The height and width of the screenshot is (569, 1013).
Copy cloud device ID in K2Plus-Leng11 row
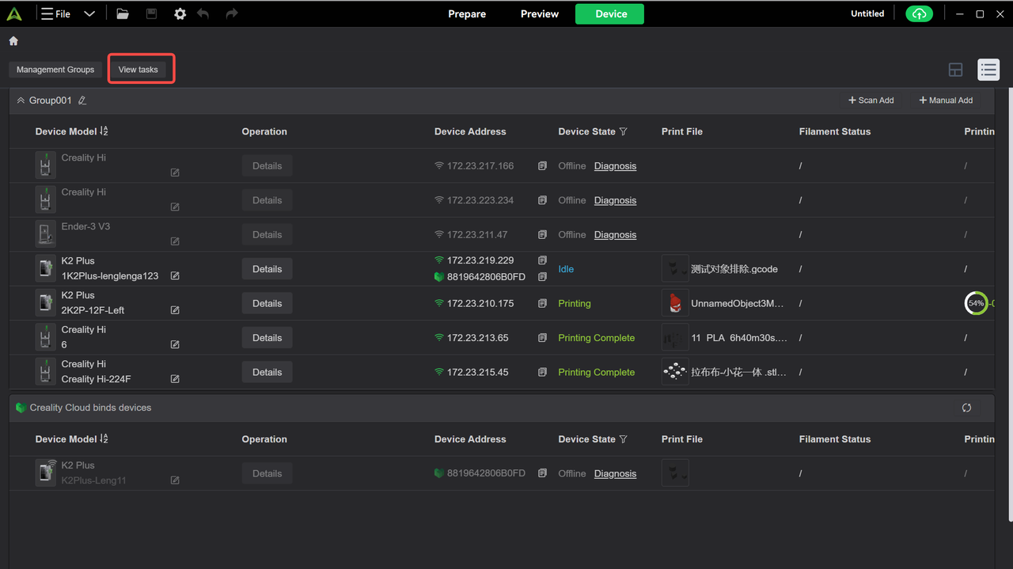[542, 473]
